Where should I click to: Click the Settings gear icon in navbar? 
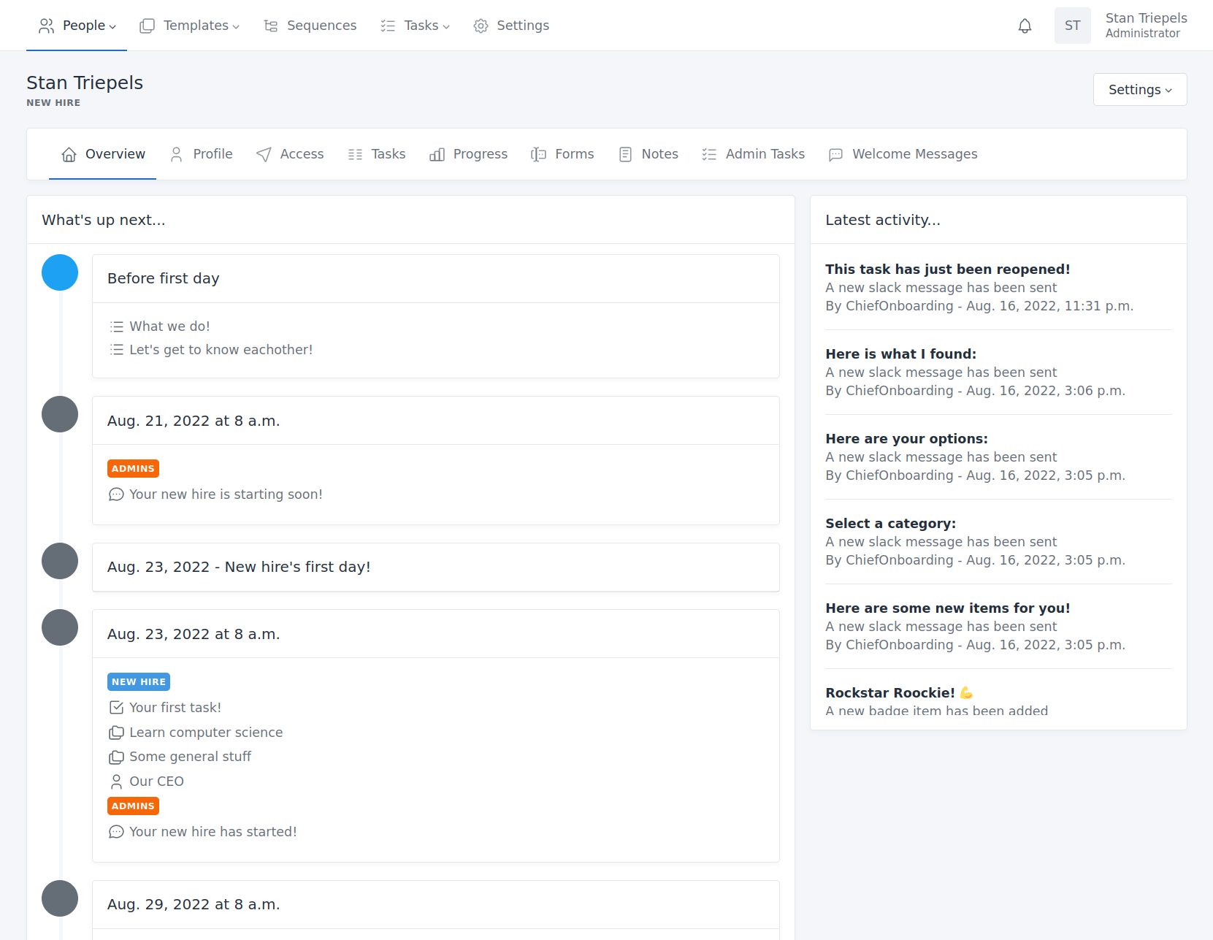tap(481, 26)
